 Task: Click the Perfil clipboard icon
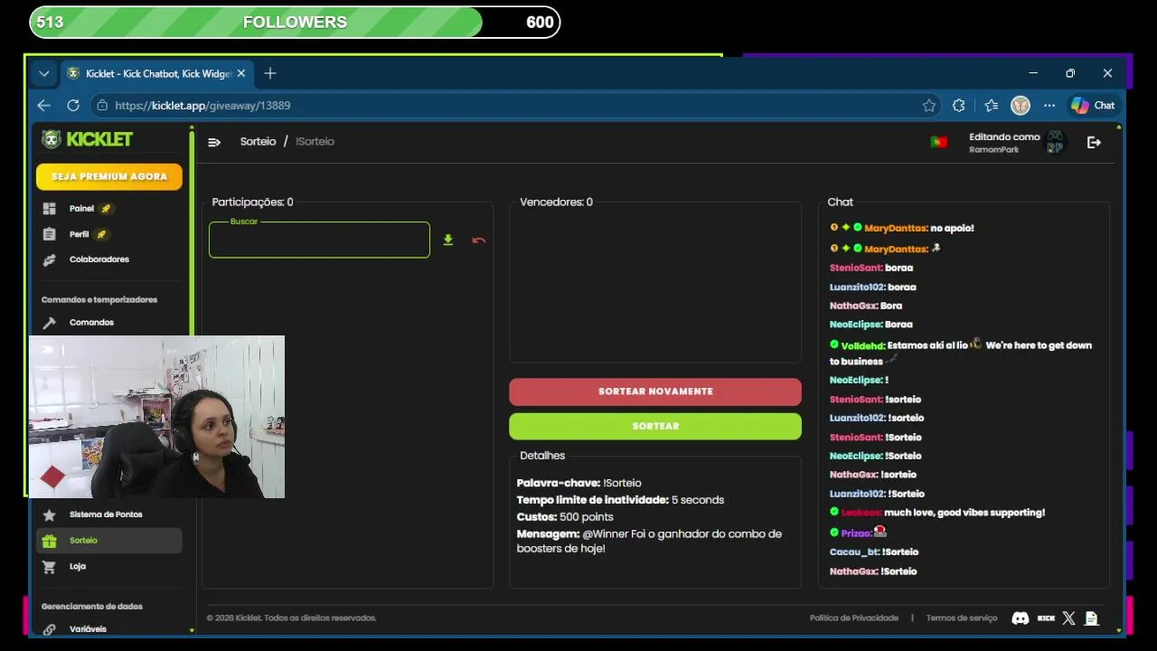click(x=49, y=234)
